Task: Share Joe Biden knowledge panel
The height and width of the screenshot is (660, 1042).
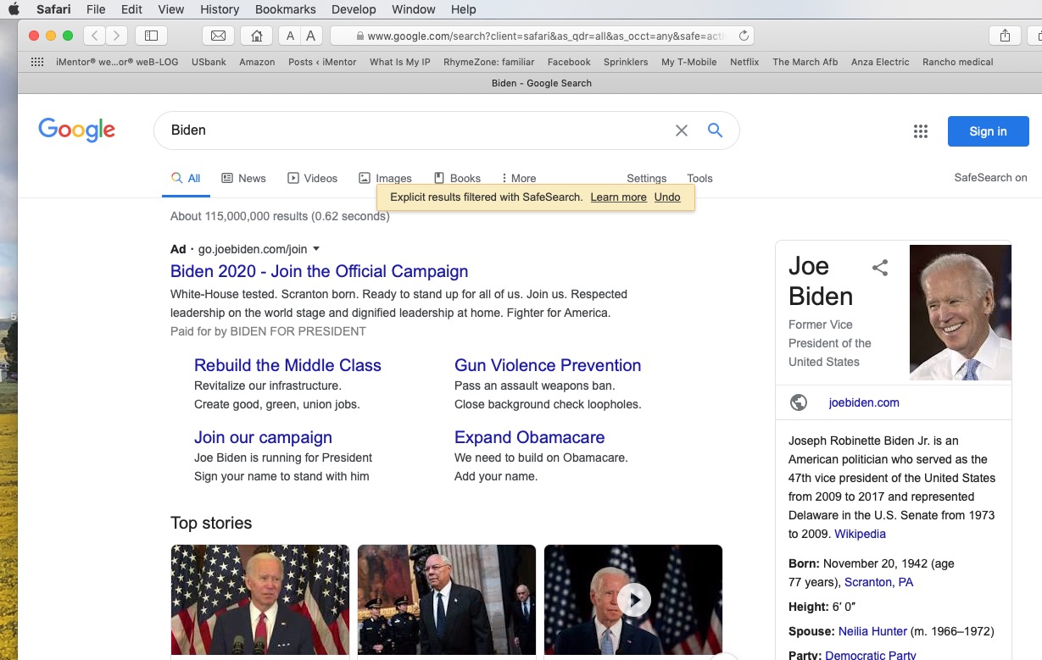Action: [x=880, y=268]
